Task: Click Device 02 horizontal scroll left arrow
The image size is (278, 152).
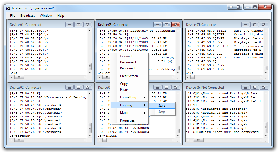Action: [12, 140]
